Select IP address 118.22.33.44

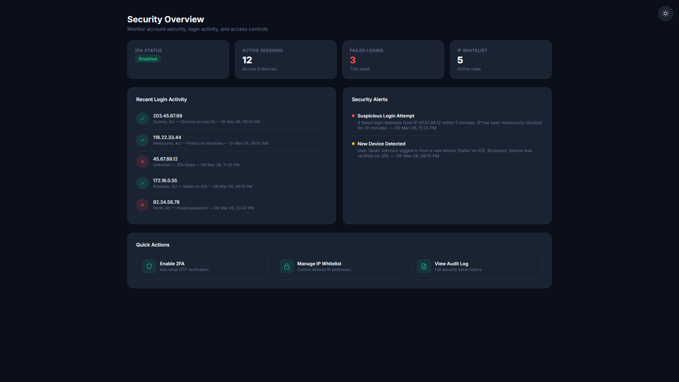coord(167,137)
